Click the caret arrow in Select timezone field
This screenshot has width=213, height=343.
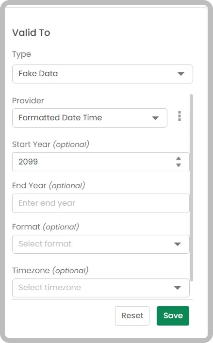tap(178, 288)
